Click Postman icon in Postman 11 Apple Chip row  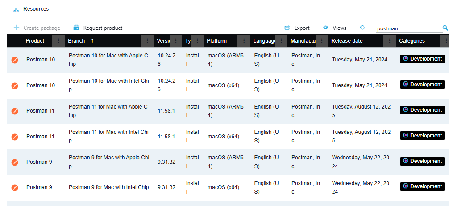[15, 111]
